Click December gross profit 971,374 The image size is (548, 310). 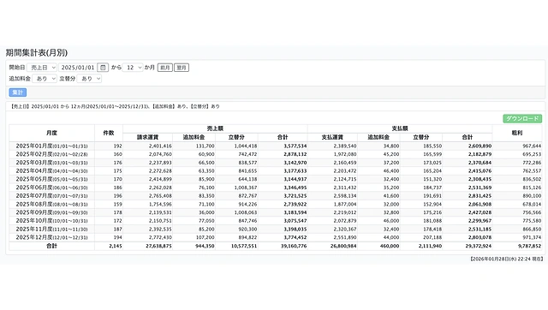[x=532, y=237]
